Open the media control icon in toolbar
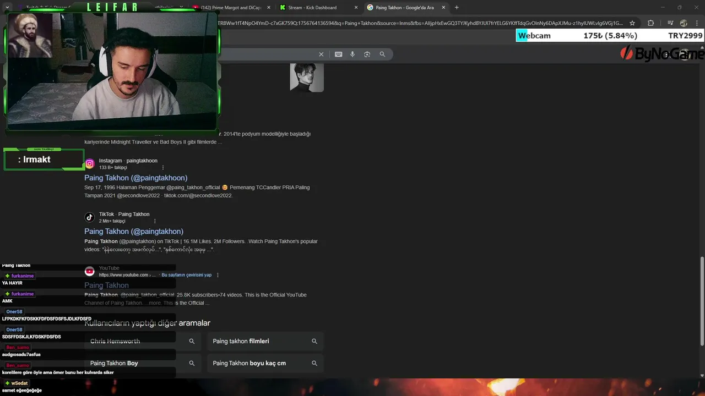 click(670, 23)
